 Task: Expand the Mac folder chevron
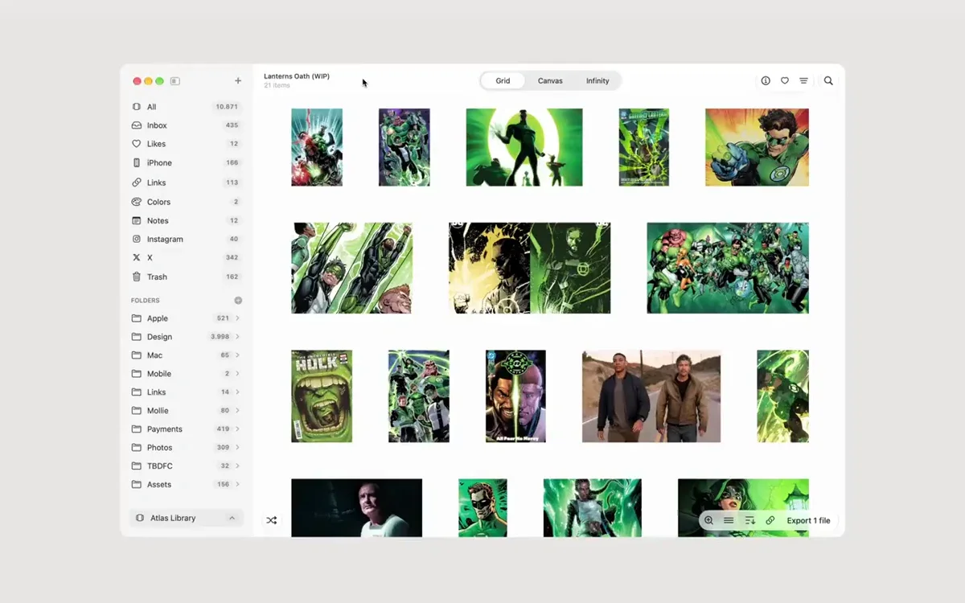point(238,355)
